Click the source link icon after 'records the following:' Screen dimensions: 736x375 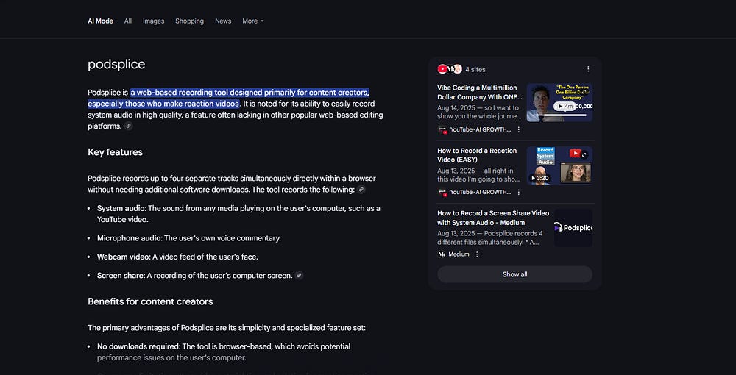point(361,190)
